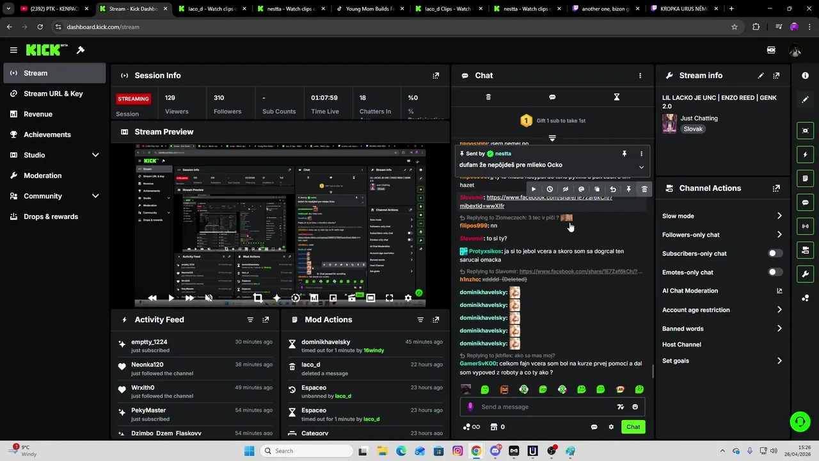
Task: Toggle Subscribers-only chat switch
Action: click(775, 254)
